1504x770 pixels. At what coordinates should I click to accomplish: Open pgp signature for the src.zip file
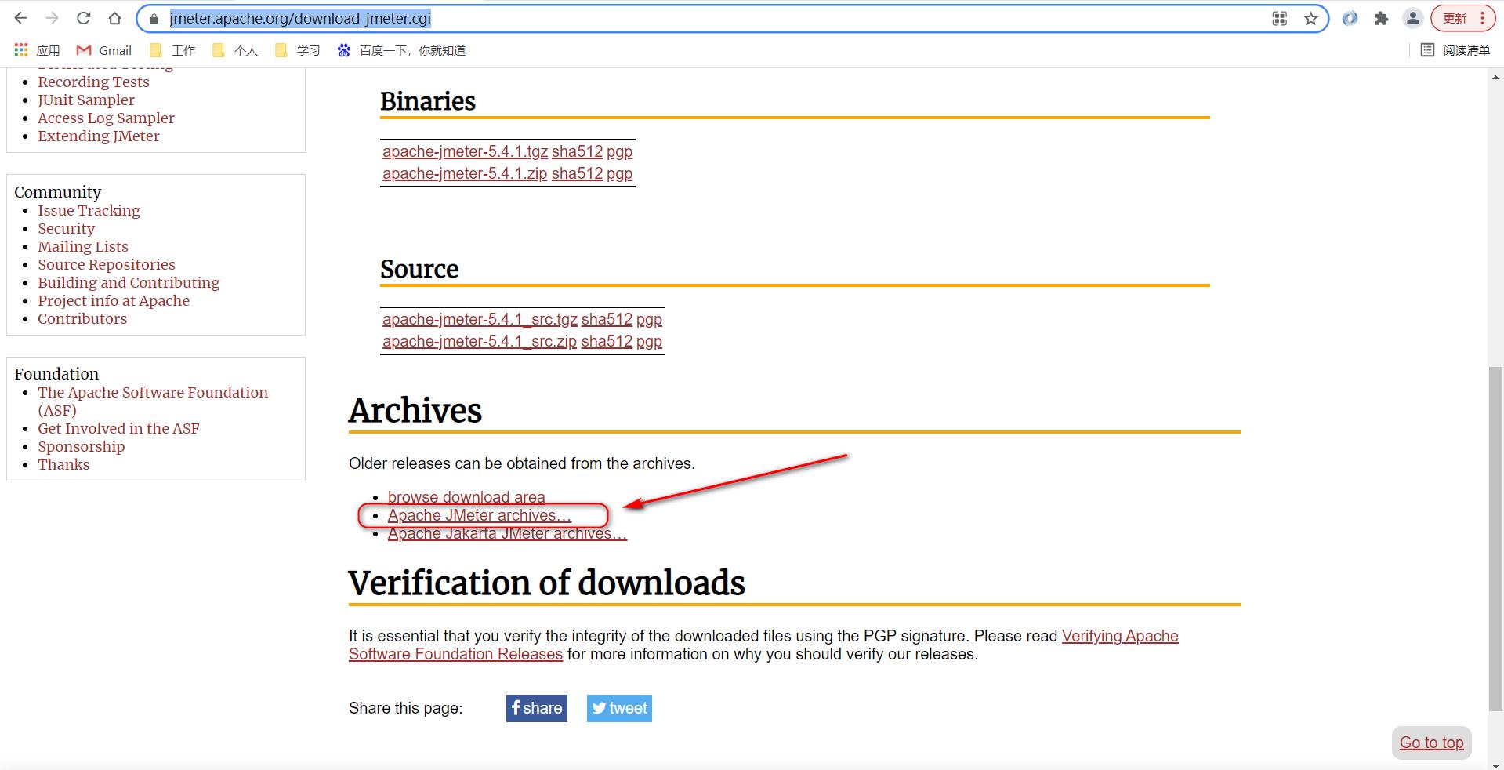649,341
